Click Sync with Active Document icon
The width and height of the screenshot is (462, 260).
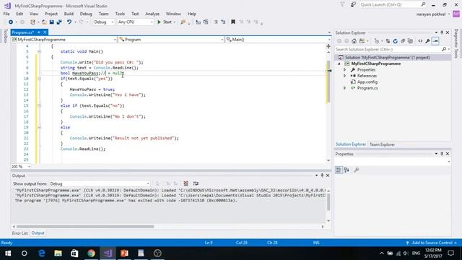[388, 41]
